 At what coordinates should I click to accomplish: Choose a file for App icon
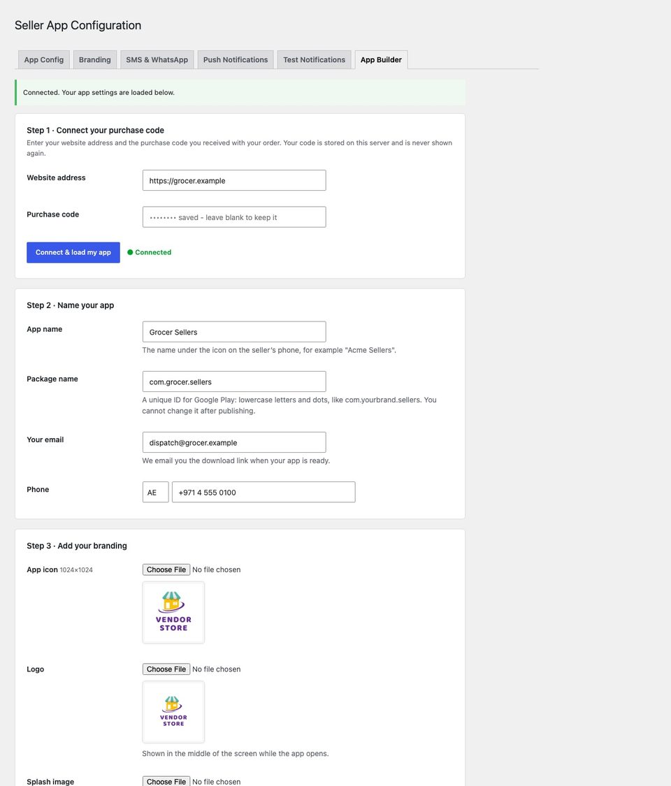click(x=166, y=569)
